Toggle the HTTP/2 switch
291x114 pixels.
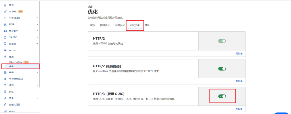click(222, 41)
